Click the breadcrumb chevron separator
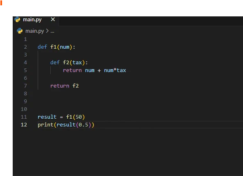Image resolution: width=243 pixels, height=176 pixels. tap(47, 31)
